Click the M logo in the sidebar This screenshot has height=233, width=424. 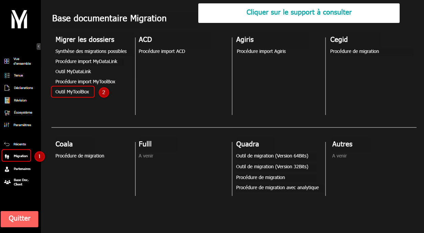[x=19, y=19]
